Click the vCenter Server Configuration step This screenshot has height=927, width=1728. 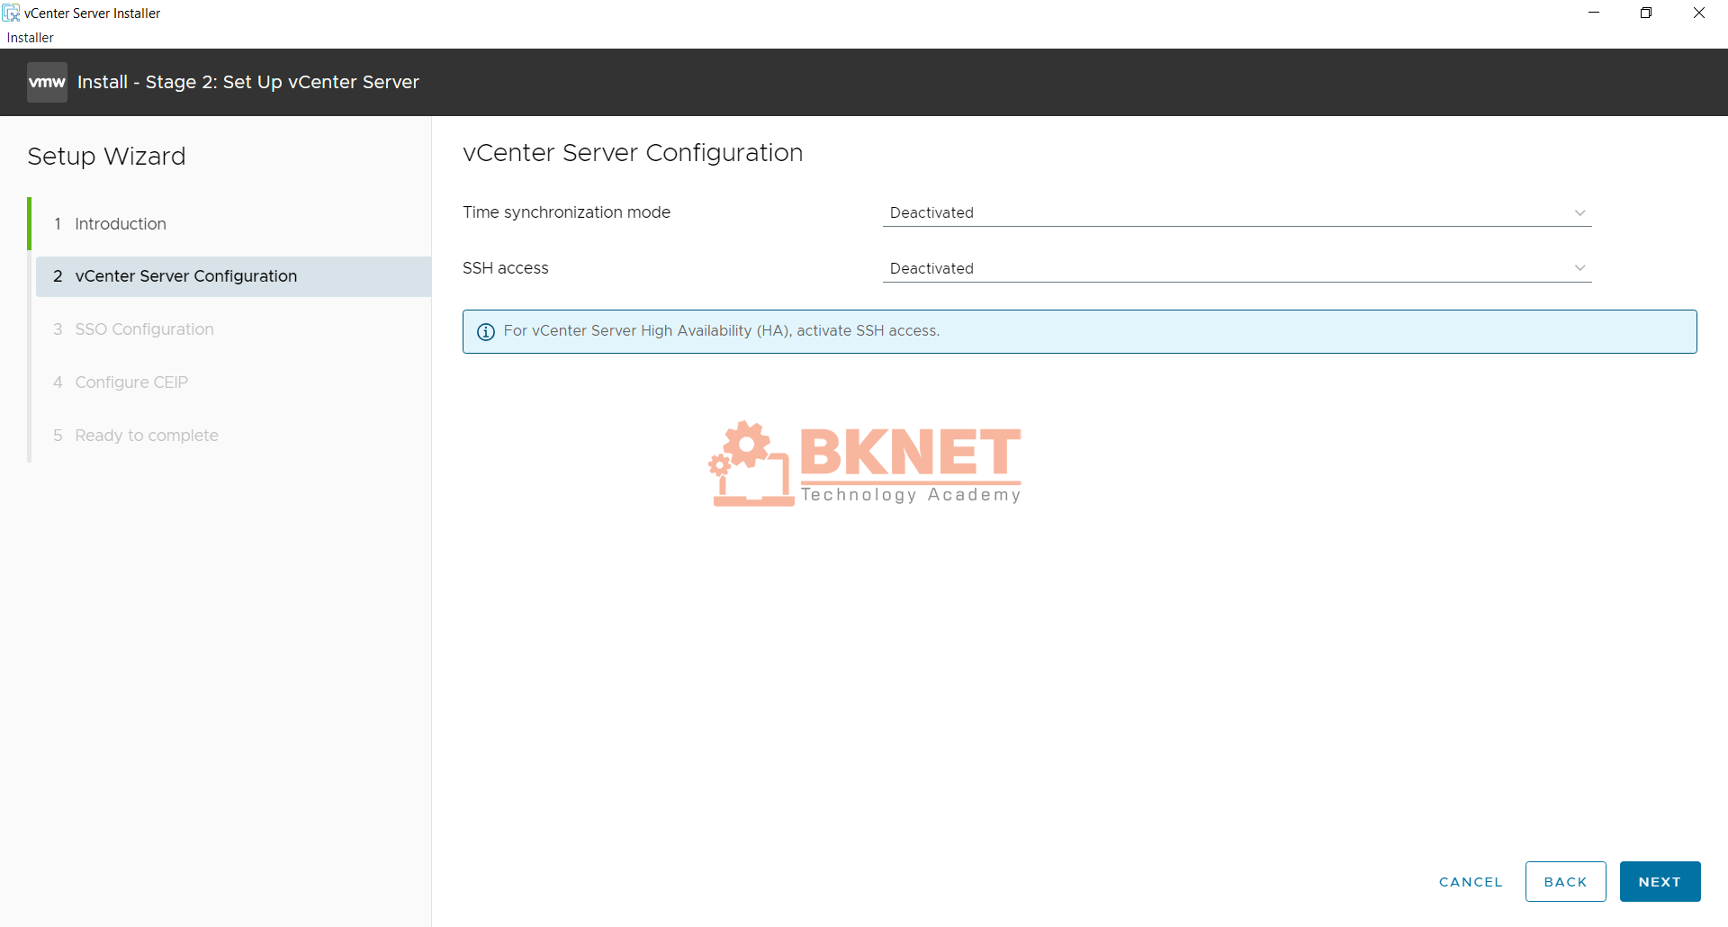click(186, 275)
